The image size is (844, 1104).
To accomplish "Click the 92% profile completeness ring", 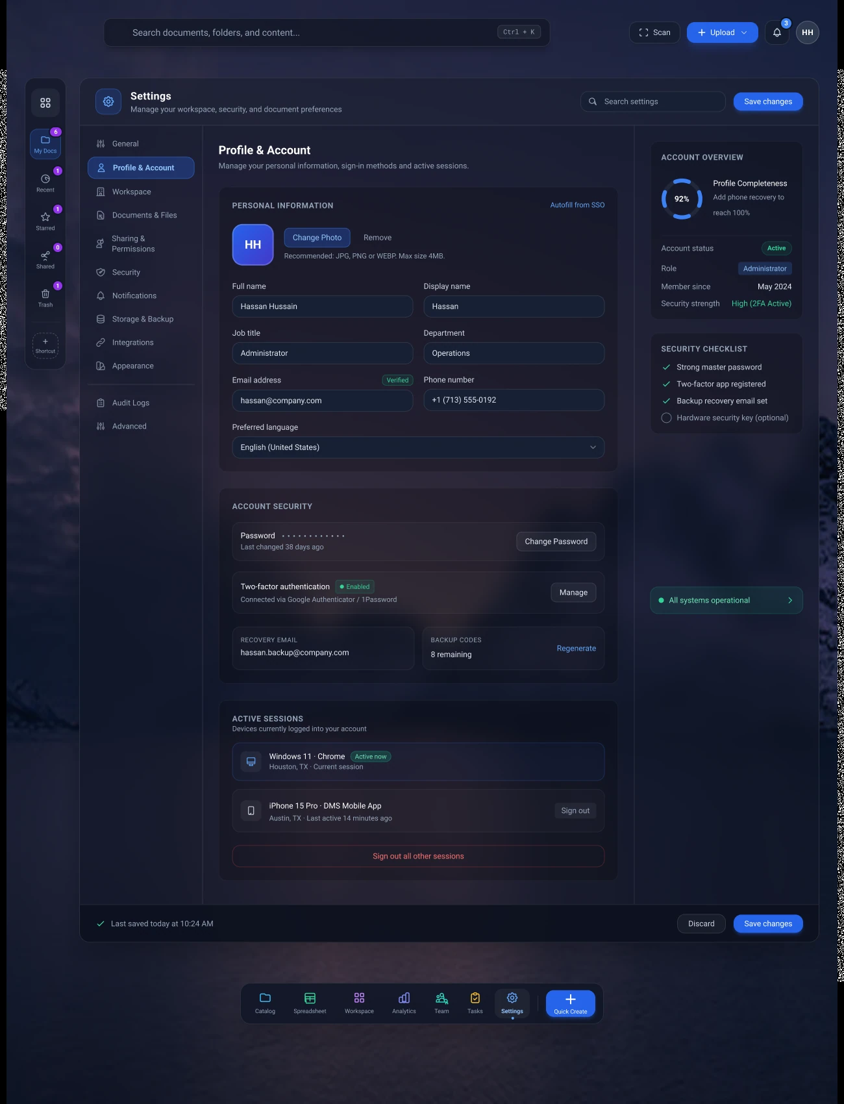I will click(682, 199).
